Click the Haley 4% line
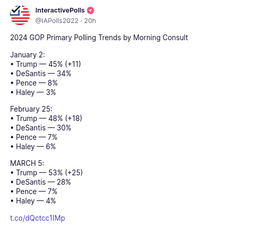The height and width of the screenshot is (228, 275). 33,201
